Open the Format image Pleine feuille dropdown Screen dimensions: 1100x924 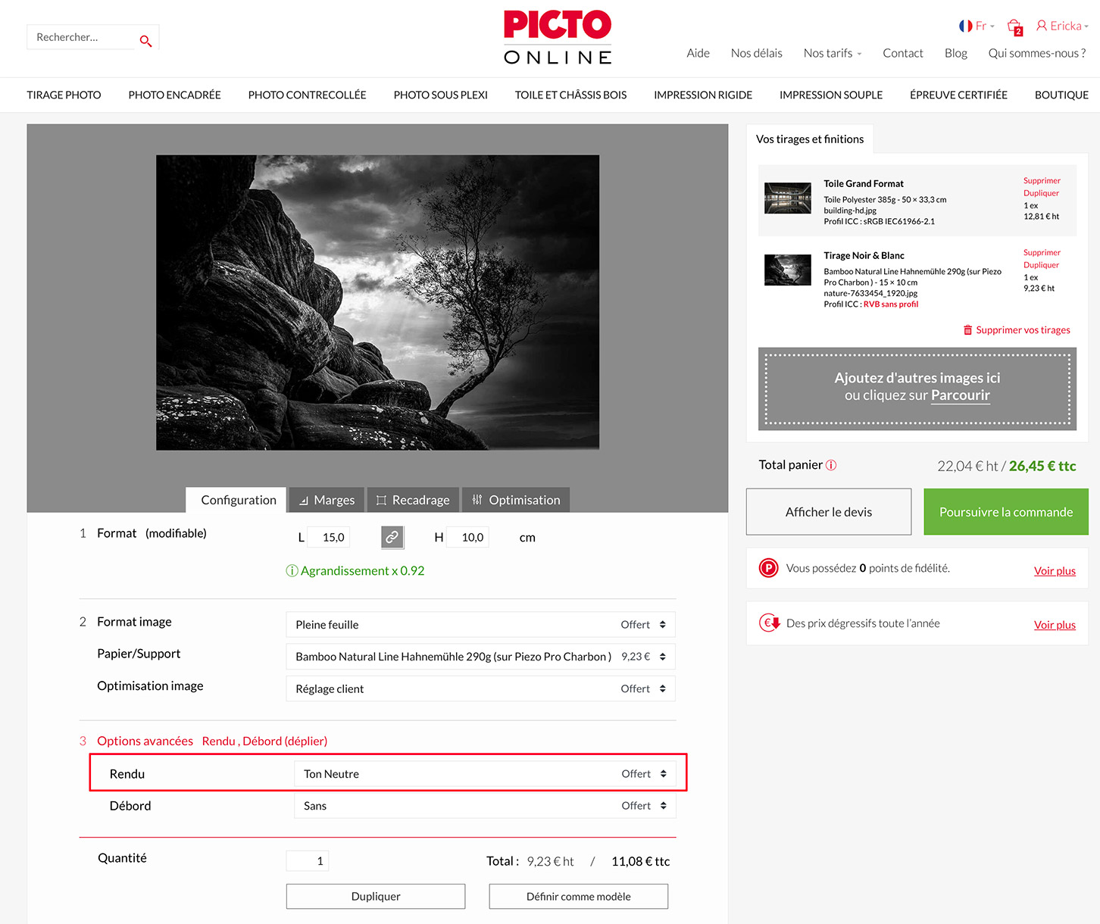(480, 625)
